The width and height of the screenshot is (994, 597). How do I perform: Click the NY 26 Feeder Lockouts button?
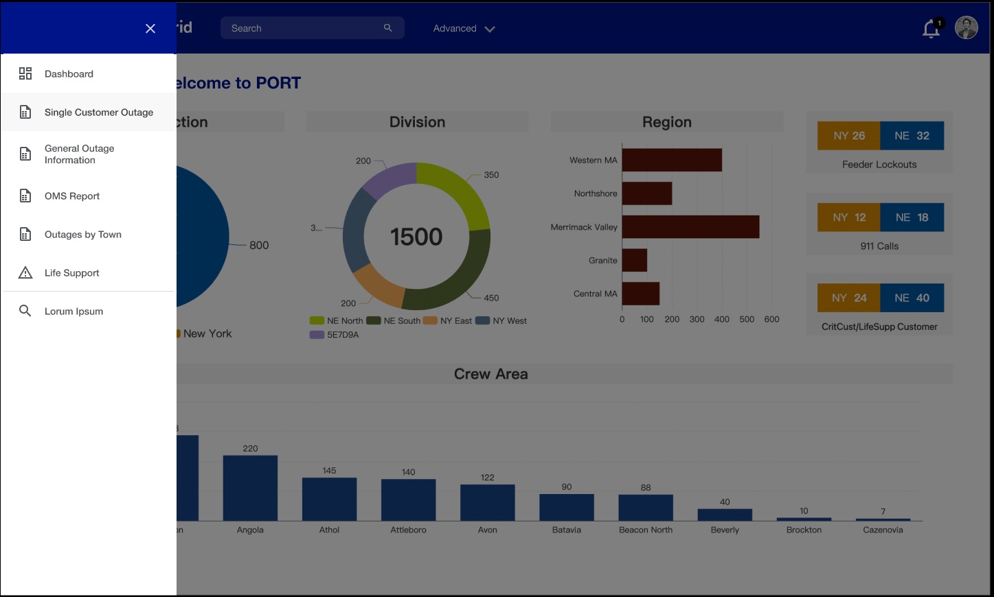coord(848,136)
